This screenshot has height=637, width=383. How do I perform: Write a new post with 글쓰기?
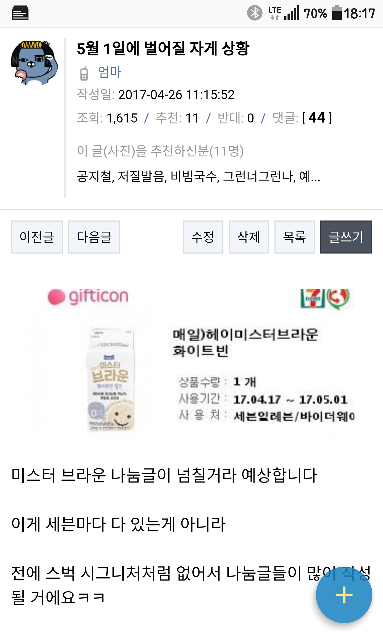[x=346, y=237]
